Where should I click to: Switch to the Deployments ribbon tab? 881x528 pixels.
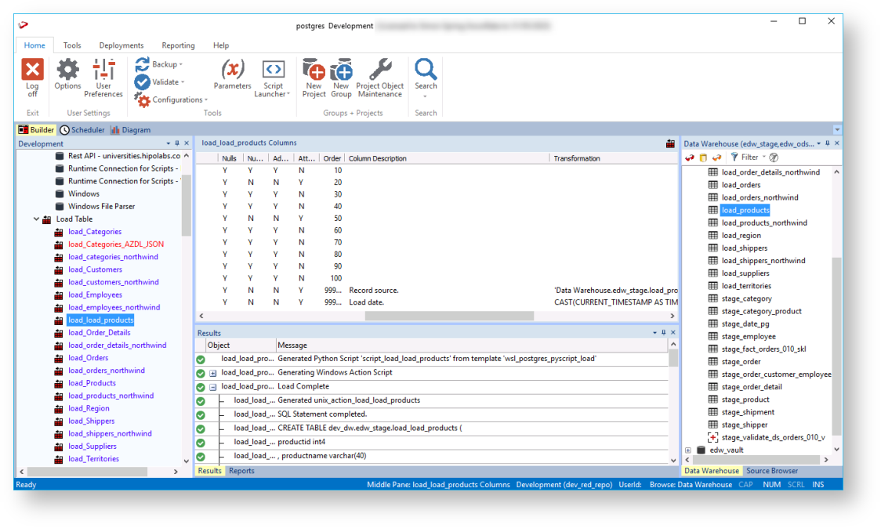click(121, 45)
